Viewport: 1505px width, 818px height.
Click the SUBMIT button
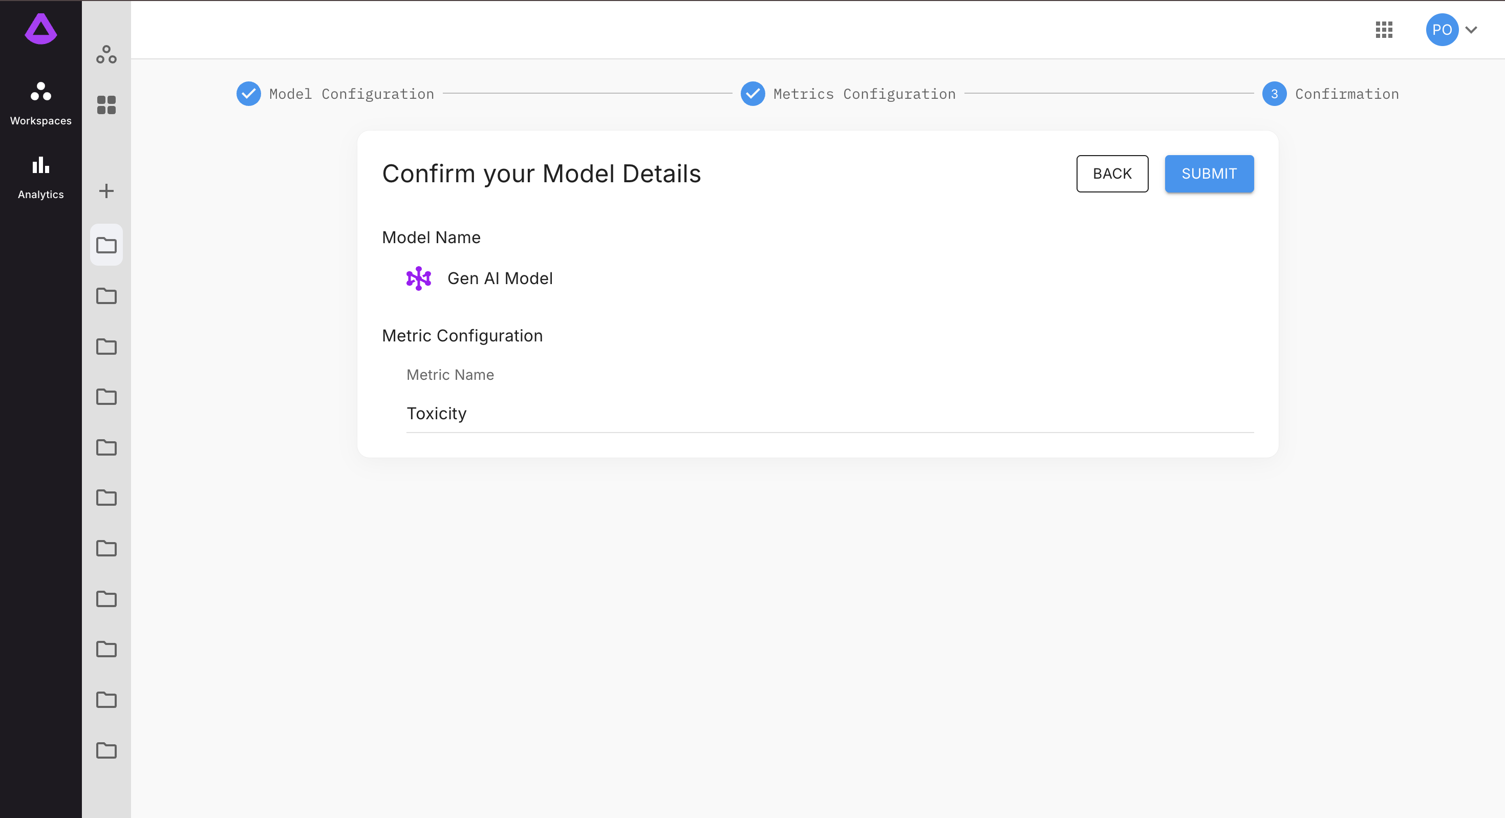coord(1209,174)
